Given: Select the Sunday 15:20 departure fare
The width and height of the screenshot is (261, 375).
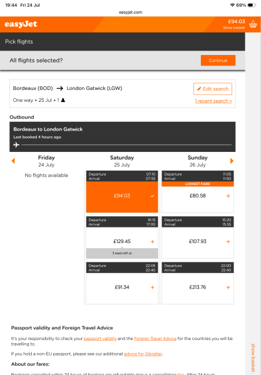Looking at the screenshot, I should tap(198, 237).
